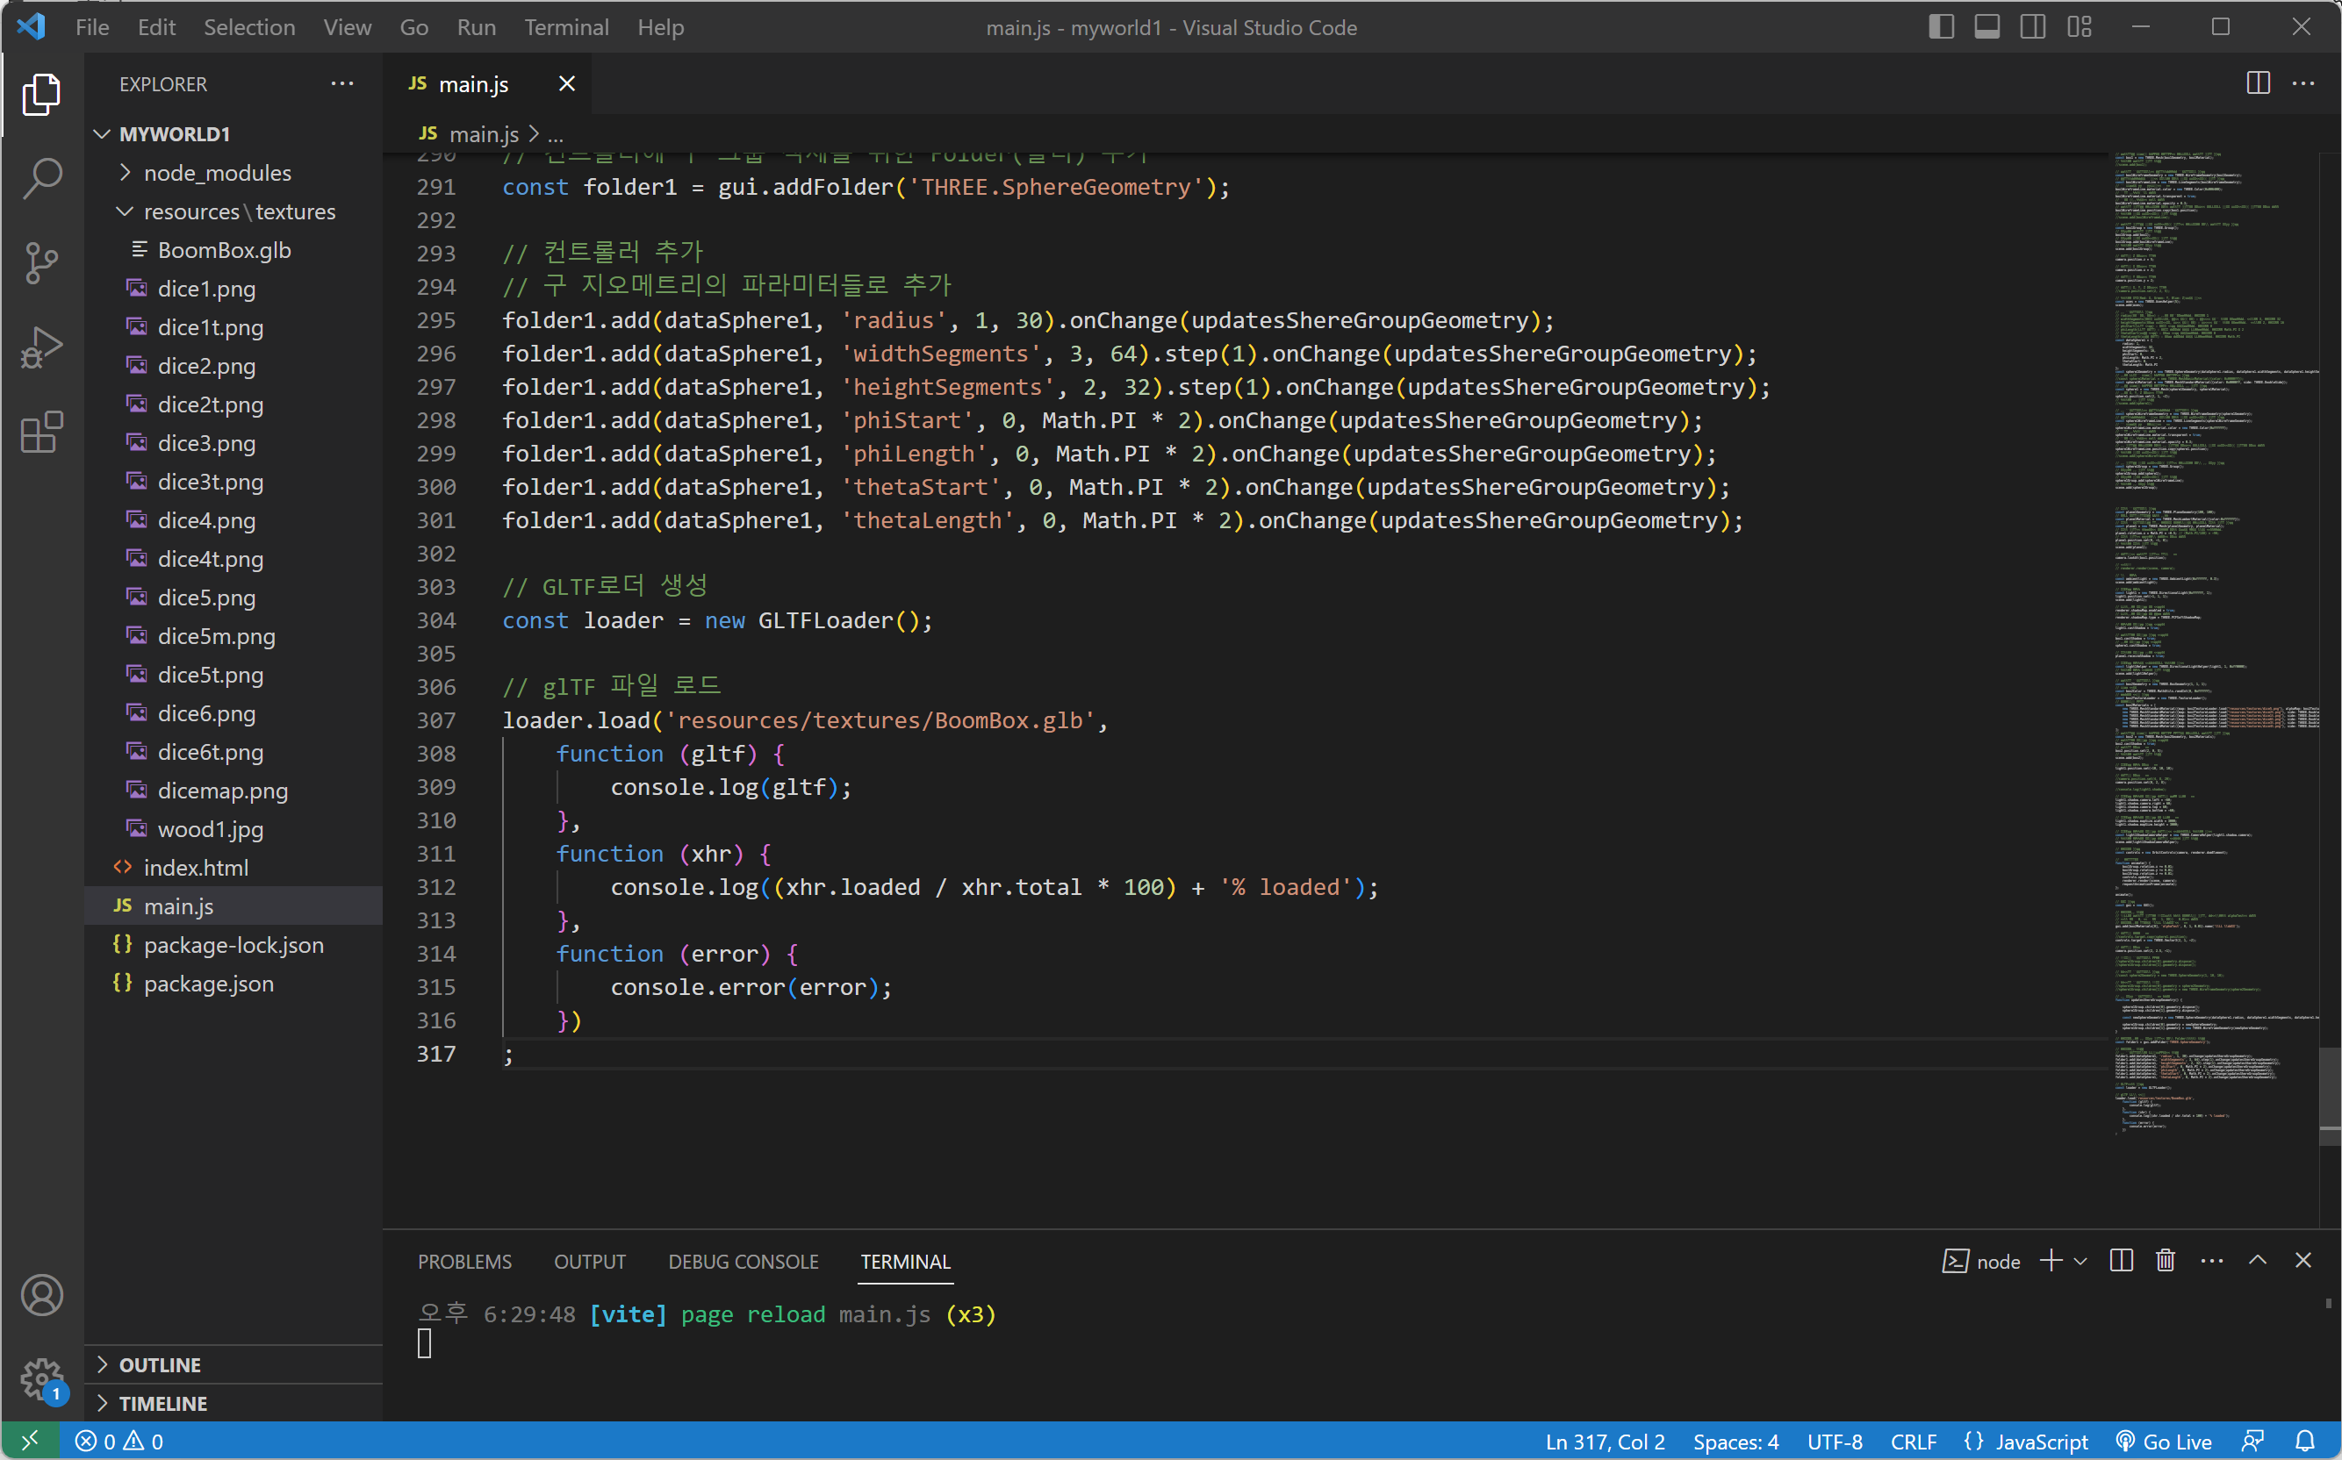2342x1460 pixels.
Task: Split the editor to the right
Action: coord(2257,84)
